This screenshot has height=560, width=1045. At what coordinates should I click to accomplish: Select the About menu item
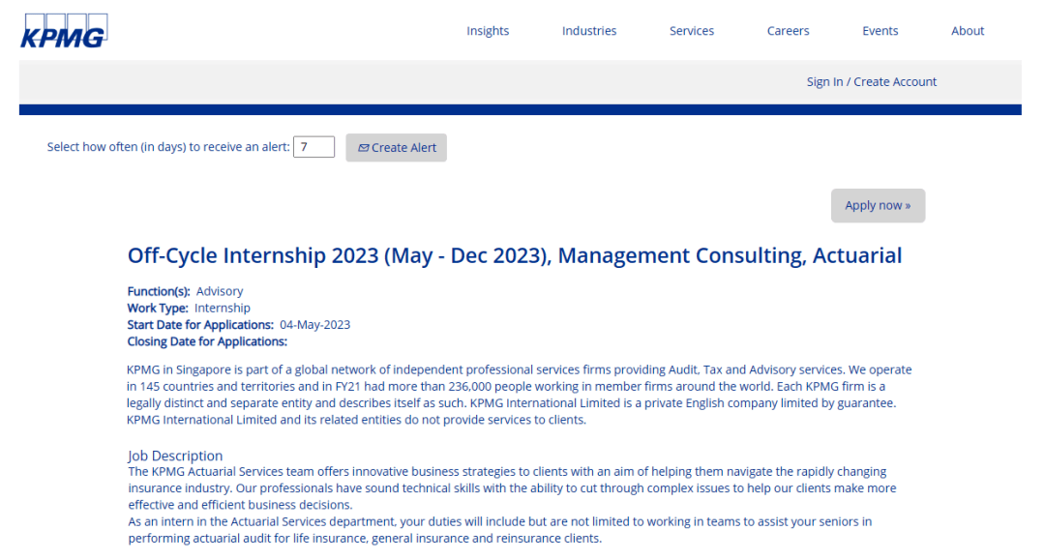point(968,31)
